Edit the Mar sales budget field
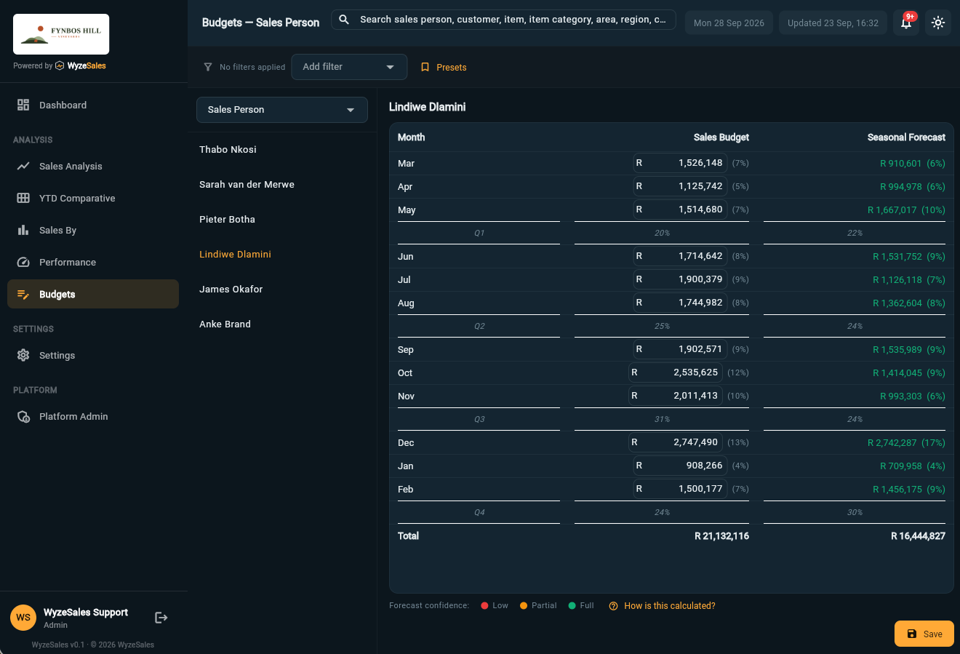The image size is (960, 654). [680, 163]
